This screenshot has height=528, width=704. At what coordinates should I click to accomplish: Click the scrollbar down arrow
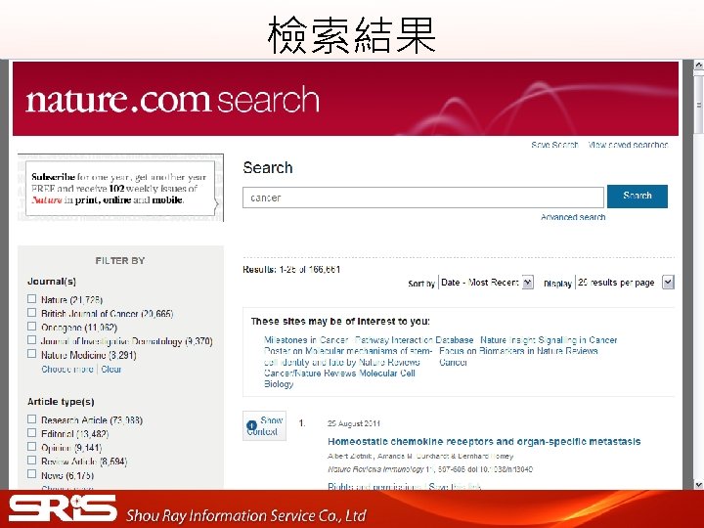tap(698, 484)
